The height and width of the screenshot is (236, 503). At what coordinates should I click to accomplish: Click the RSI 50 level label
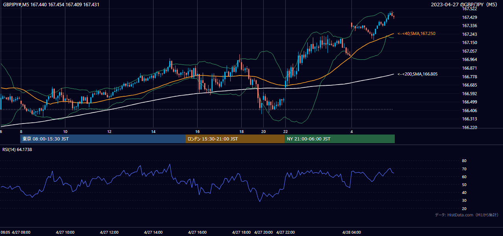[x=464, y=184]
